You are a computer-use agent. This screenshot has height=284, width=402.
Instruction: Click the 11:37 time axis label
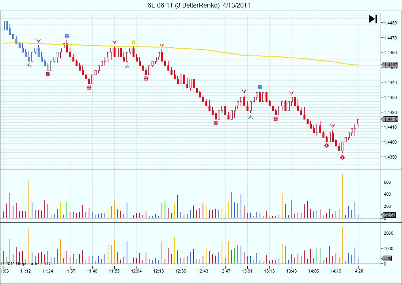[70, 271]
